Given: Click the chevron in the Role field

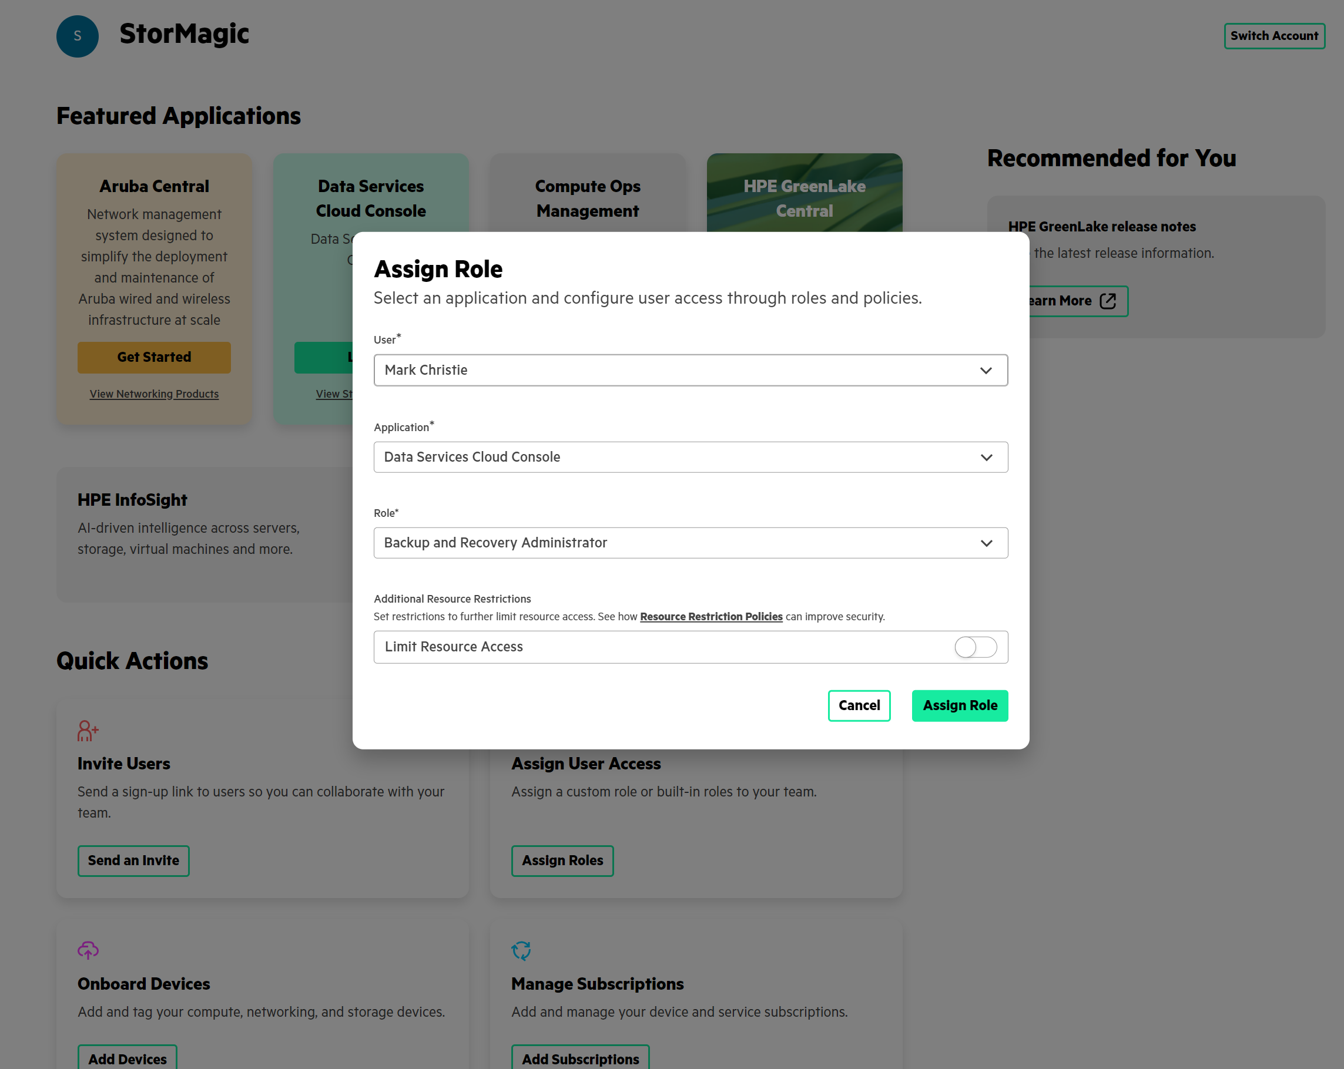Looking at the screenshot, I should point(986,543).
